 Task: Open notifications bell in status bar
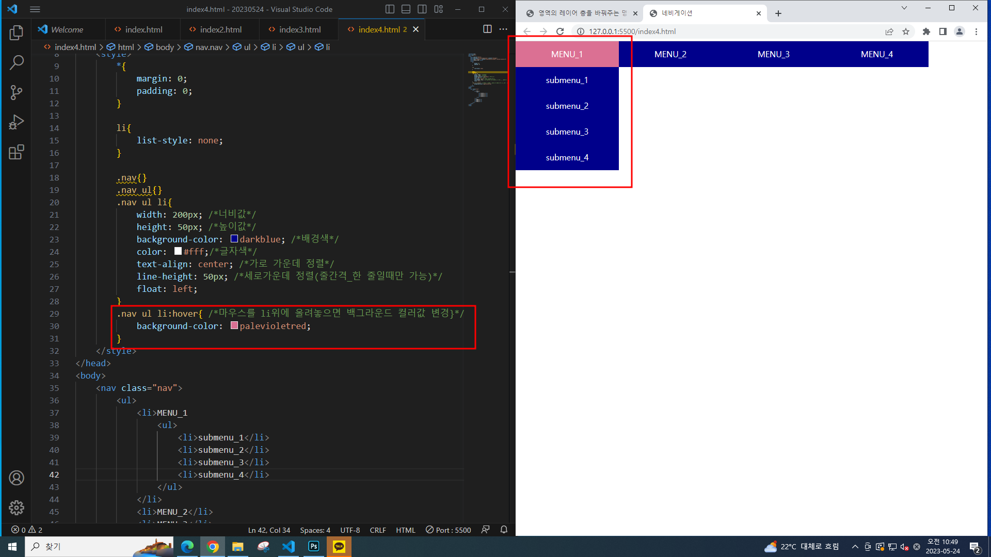tap(504, 530)
